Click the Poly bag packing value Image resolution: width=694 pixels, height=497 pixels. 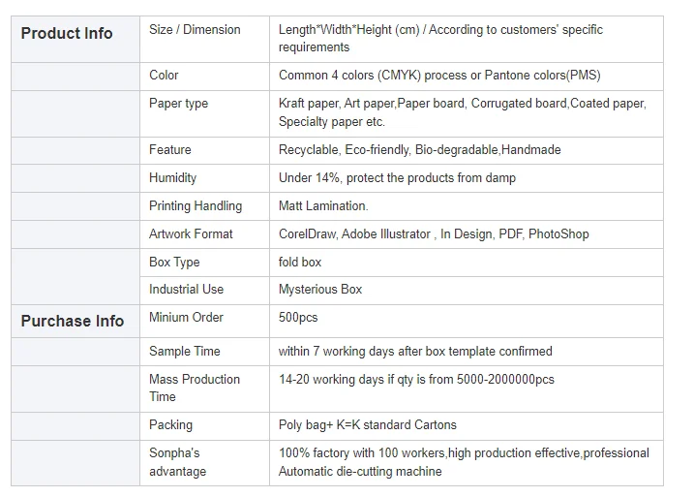click(367, 425)
